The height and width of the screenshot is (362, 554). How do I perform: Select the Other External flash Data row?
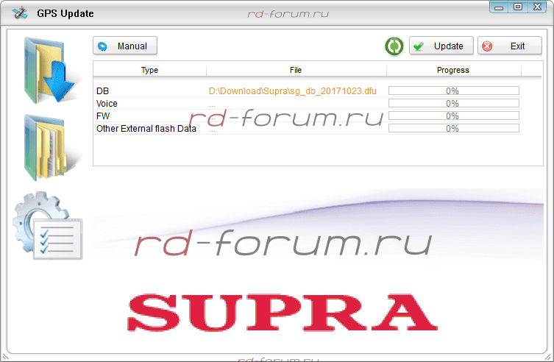pyautogui.click(x=307, y=129)
